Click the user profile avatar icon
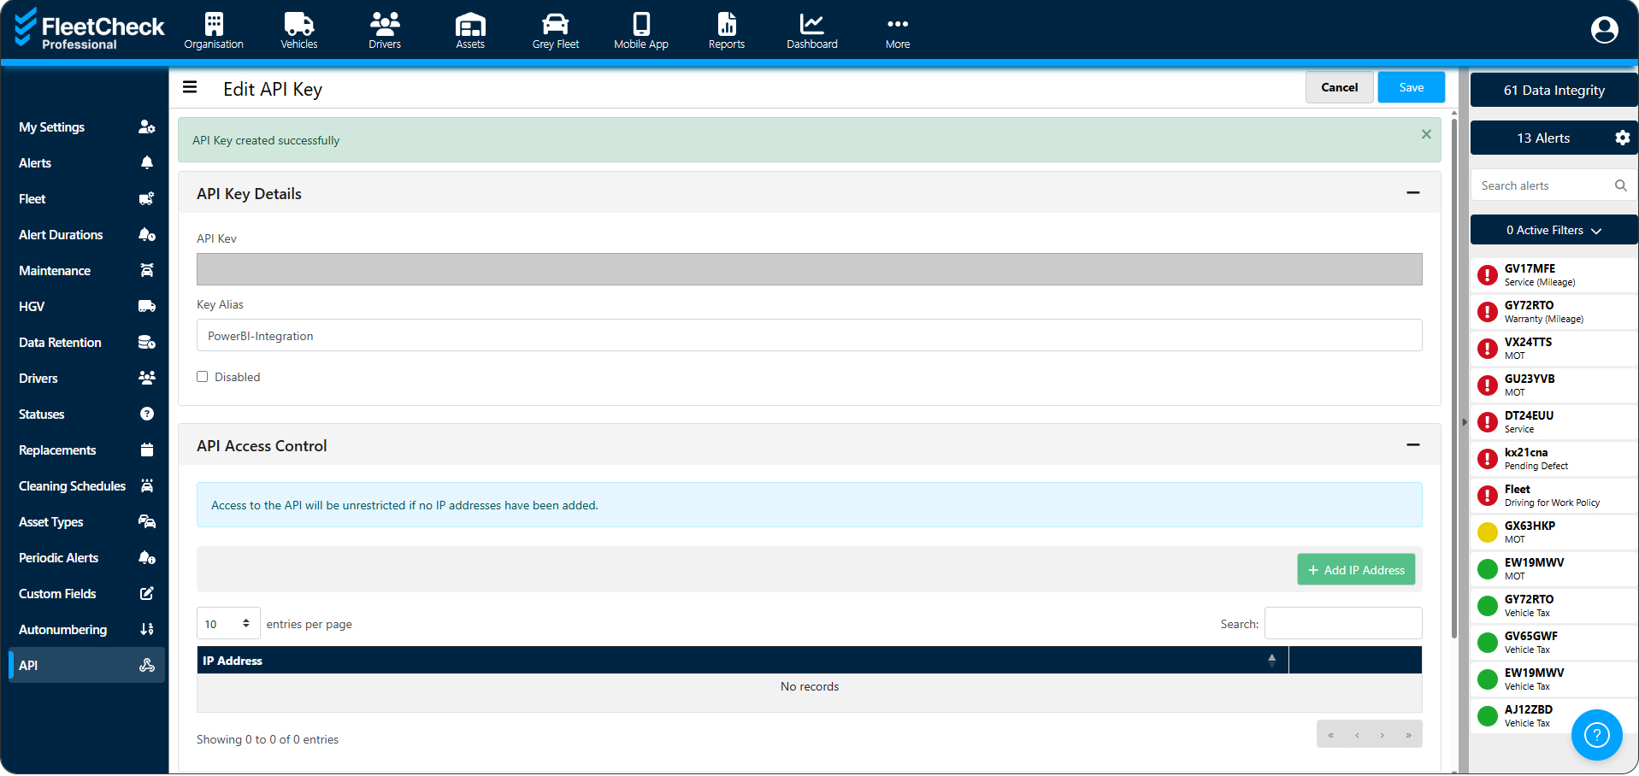This screenshot has width=1639, height=776. tap(1604, 30)
